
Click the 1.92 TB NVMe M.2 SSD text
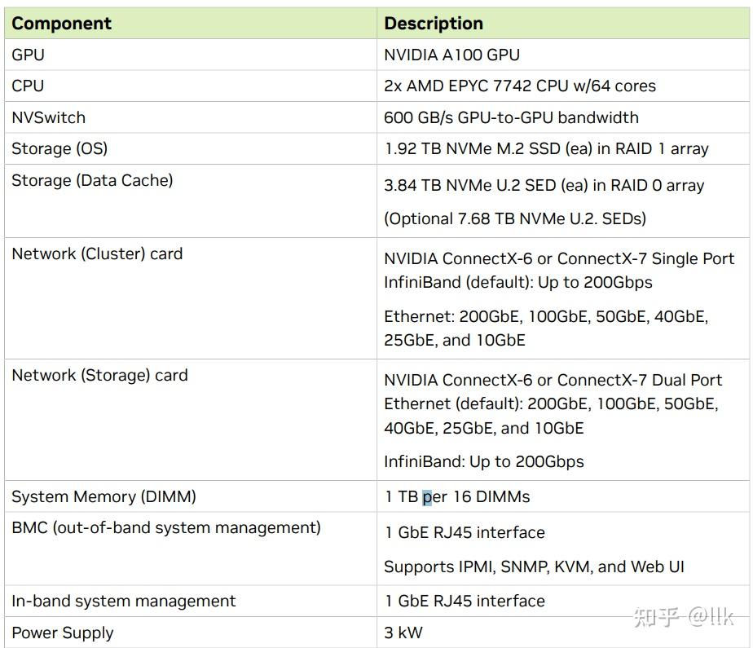point(546,149)
